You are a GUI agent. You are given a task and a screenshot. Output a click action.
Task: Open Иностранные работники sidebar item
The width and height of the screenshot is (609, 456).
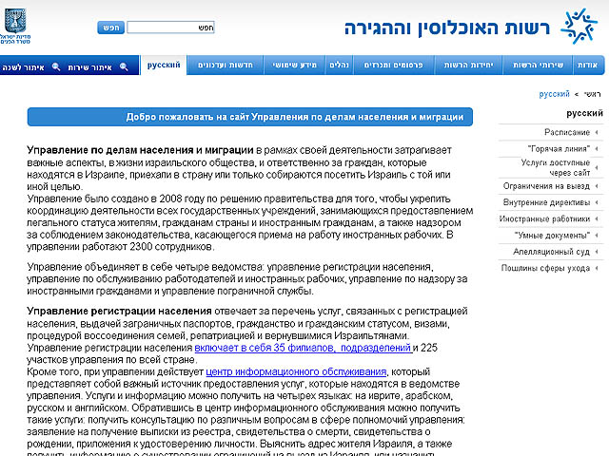pos(544,218)
